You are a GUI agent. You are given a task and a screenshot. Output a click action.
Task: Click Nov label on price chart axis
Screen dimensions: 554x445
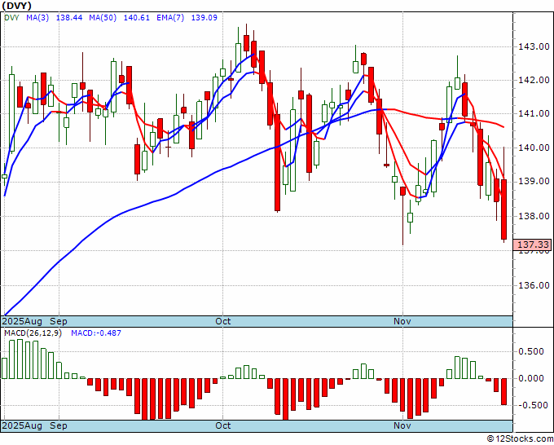(x=402, y=321)
